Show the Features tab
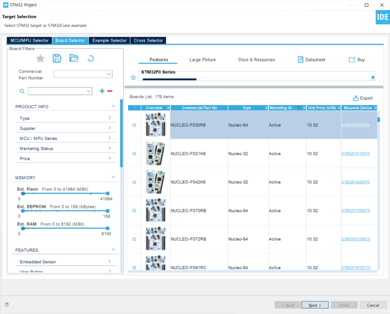 click(159, 60)
